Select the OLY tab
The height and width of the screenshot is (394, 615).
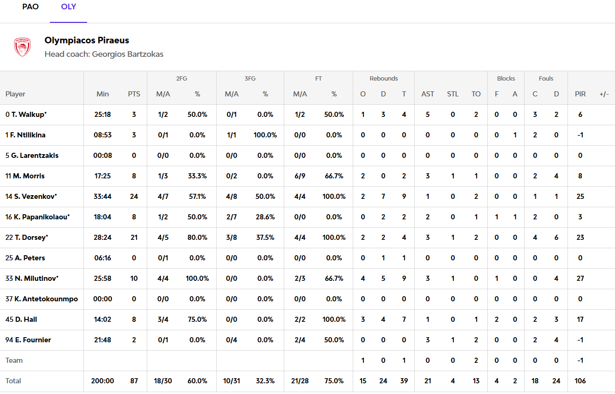(68, 7)
